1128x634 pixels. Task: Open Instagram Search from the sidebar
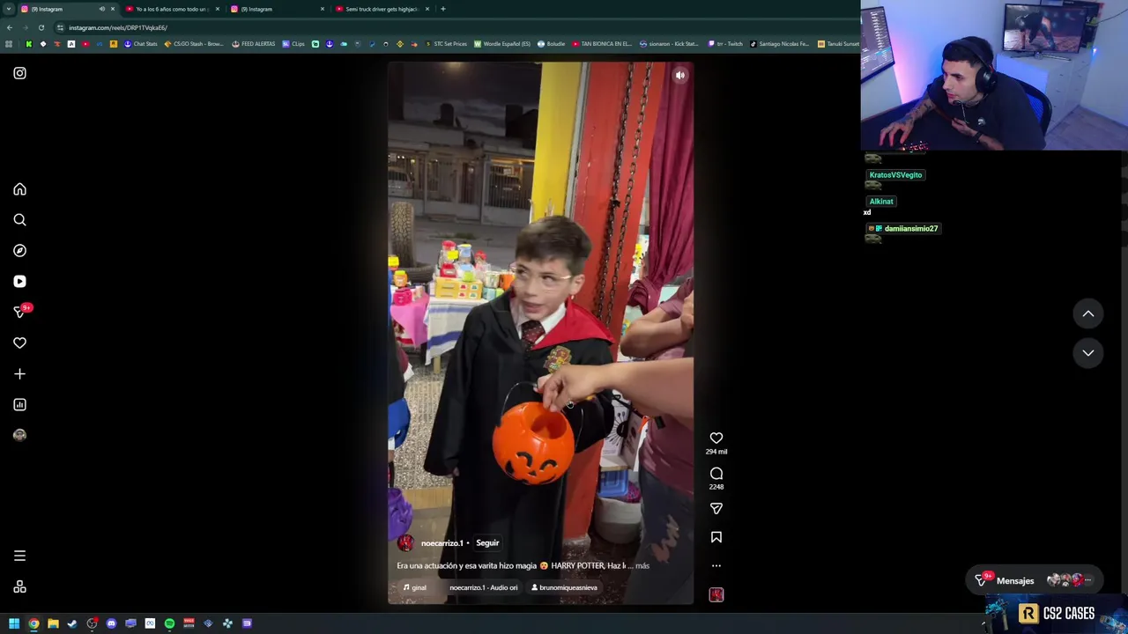point(19,220)
